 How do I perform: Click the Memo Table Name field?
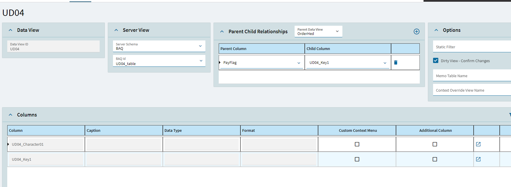(472, 76)
